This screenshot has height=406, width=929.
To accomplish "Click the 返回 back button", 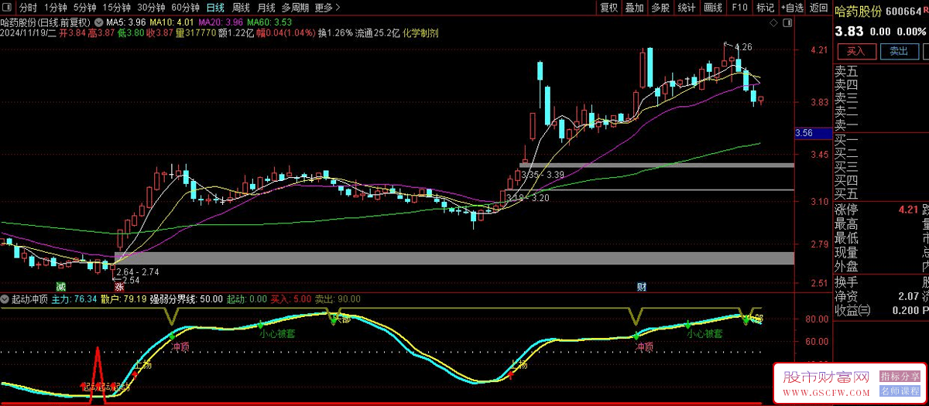I will [818, 8].
